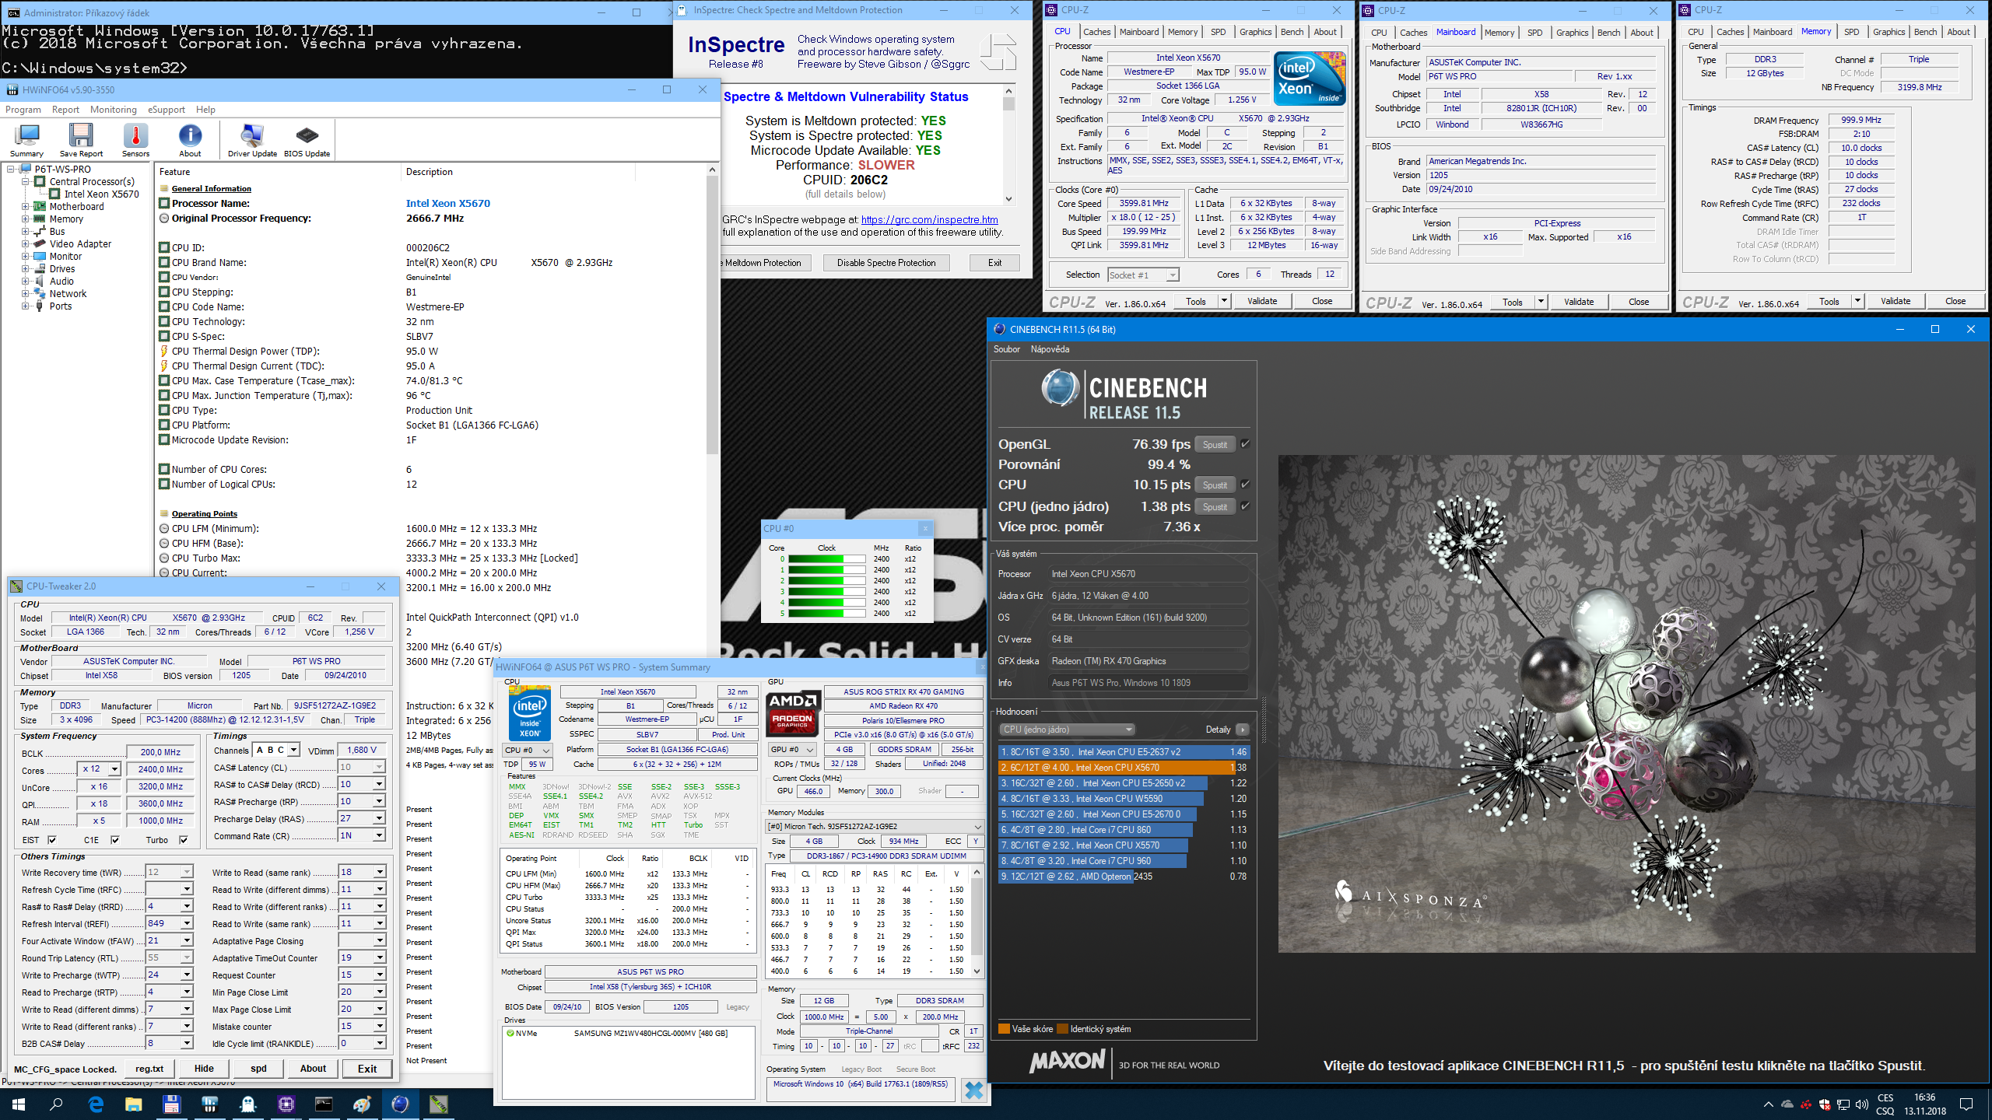The width and height of the screenshot is (1992, 1120).
Task: Click memory timings table scrollbar in System Summary
Action: pos(977,922)
